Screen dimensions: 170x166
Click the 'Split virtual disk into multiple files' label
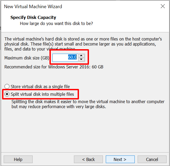[42, 94]
